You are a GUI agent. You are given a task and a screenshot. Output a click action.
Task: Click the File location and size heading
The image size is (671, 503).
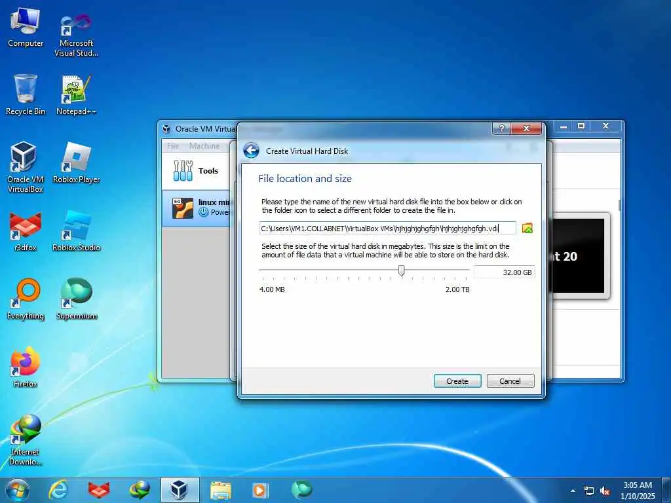coord(305,178)
